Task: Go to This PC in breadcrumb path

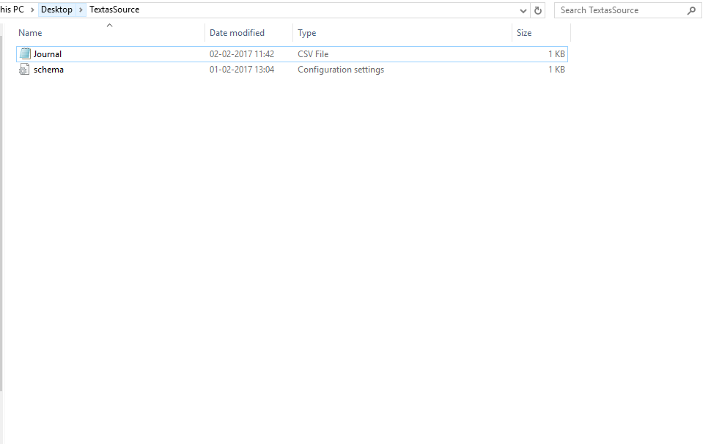Action: pyautogui.click(x=12, y=10)
